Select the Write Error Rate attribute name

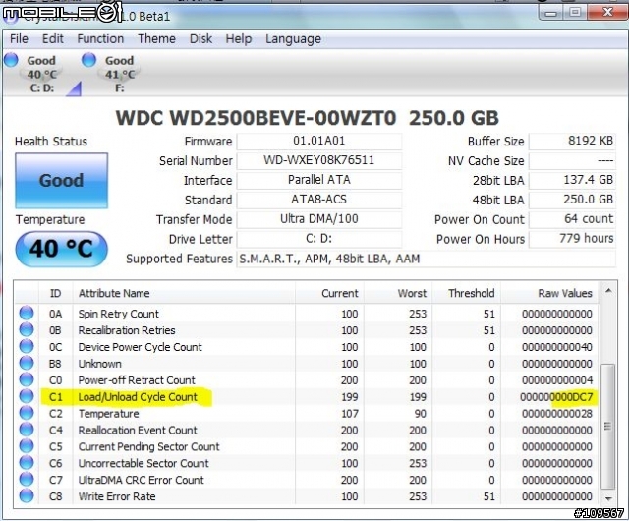click(x=117, y=496)
